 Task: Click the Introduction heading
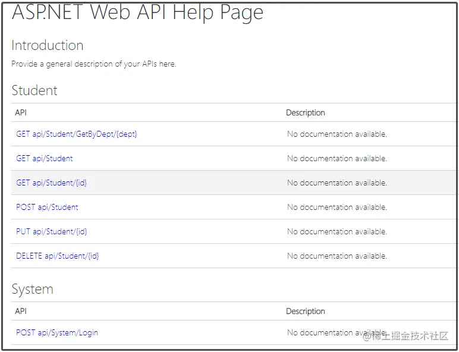pos(48,45)
